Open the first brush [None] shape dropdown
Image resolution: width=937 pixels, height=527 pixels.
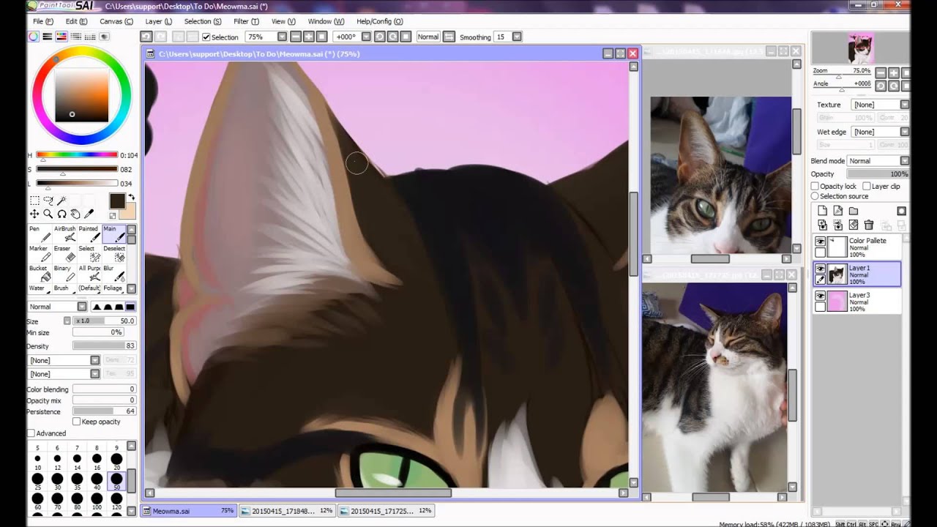tap(94, 360)
